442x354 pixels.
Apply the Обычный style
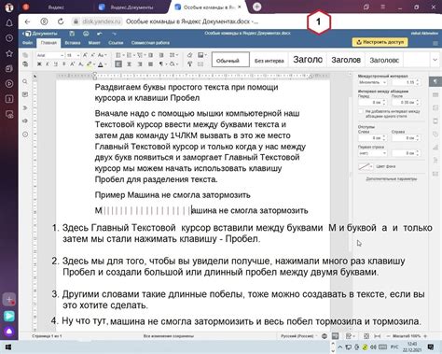coord(230,60)
